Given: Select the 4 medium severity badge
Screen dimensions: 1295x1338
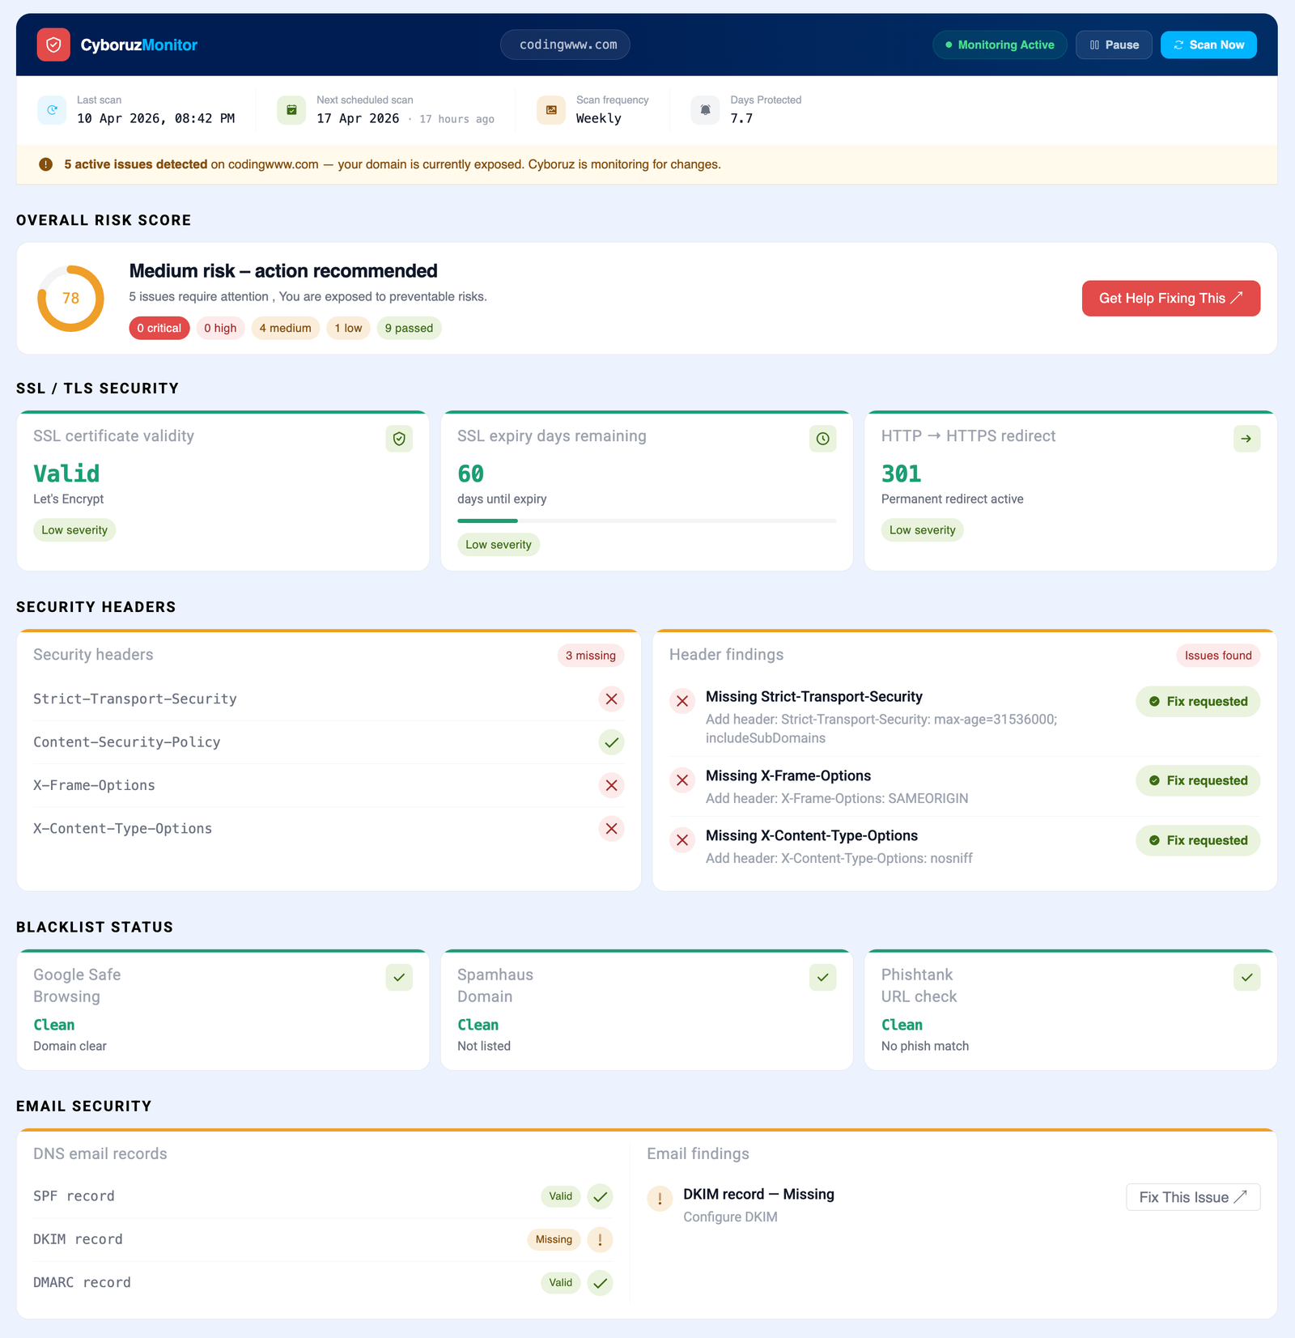Looking at the screenshot, I should coord(285,328).
